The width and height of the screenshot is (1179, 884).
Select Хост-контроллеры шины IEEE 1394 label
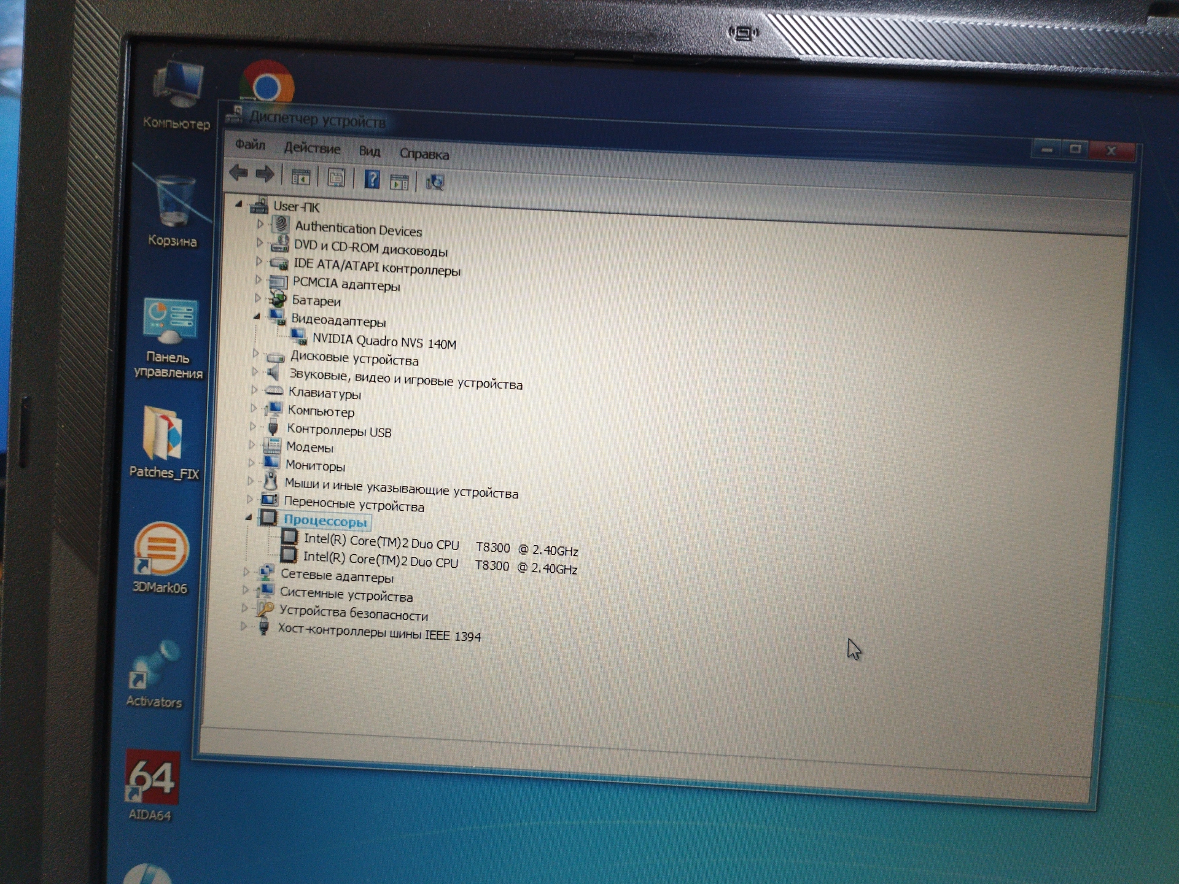379,632
